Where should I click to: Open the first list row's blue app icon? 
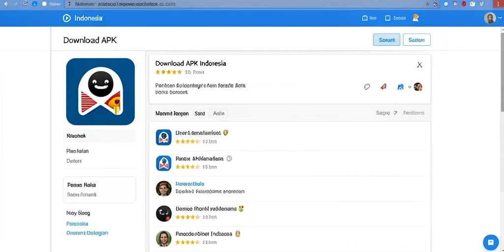pyautogui.click(x=163, y=137)
